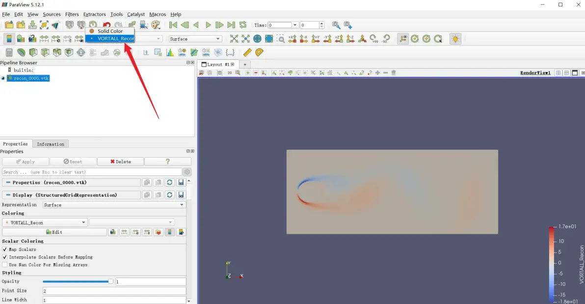Open the VORTALL_Recon coloring dropdown
Viewport: 585px width, 304px height.
[x=45, y=222]
